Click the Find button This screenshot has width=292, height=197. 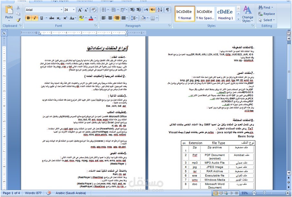266,7
